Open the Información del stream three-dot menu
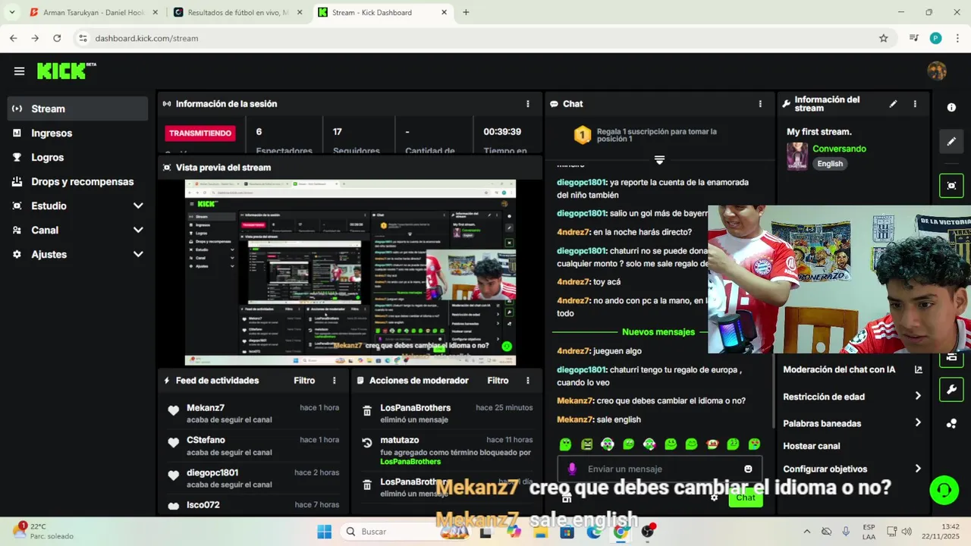 (915, 104)
